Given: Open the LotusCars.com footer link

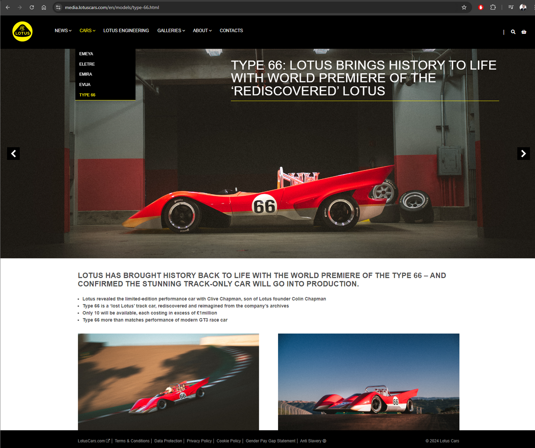Looking at the screenshot, I should point(94,441).
